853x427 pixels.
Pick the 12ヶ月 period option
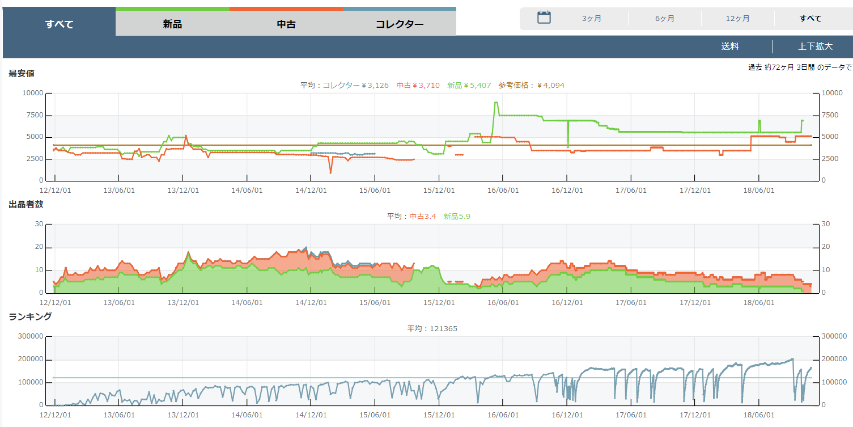(737, 19)
